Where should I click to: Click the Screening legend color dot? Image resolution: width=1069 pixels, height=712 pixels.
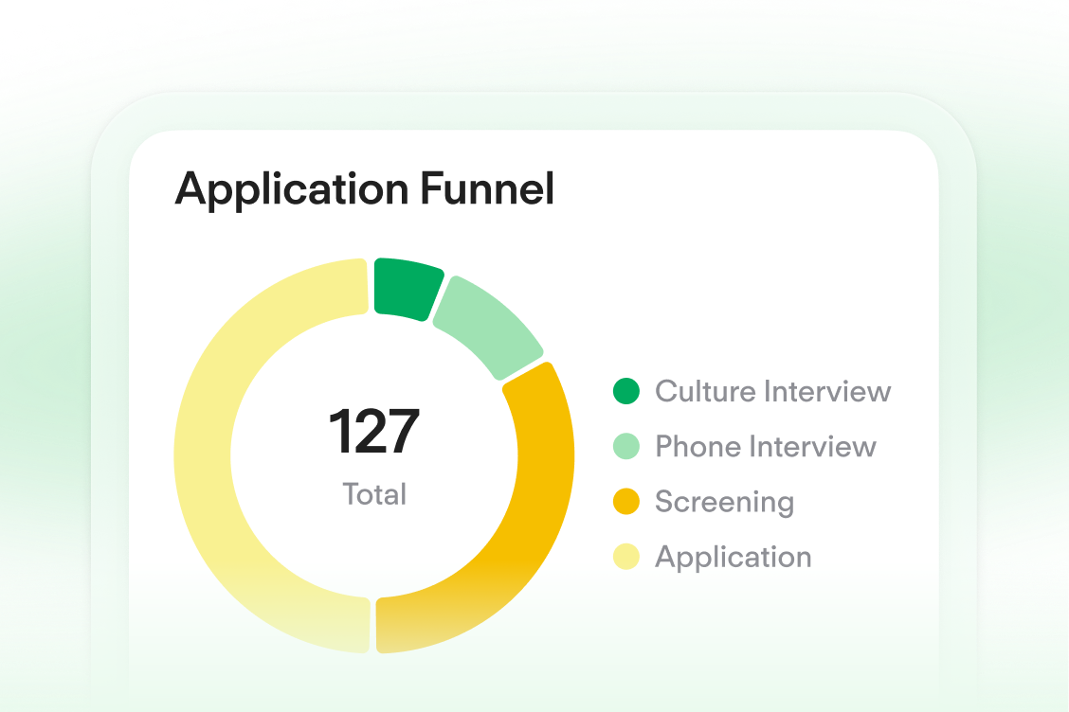625,502
